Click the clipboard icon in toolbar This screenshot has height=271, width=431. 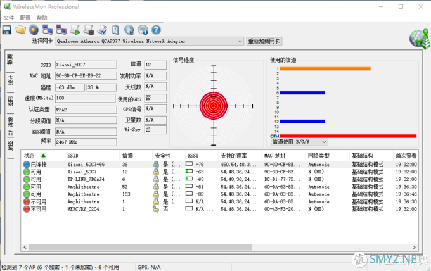point(116,30)
